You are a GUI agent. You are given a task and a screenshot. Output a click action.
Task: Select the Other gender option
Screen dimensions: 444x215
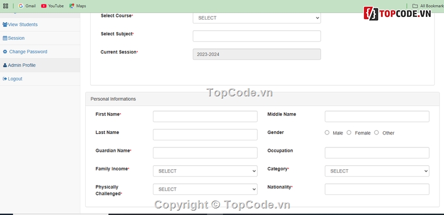point(376,132)
